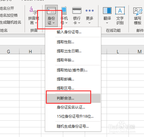Select 15位身份证号升18位... menu item
This screenshot has width=144, height=137.
click(73, 116)
